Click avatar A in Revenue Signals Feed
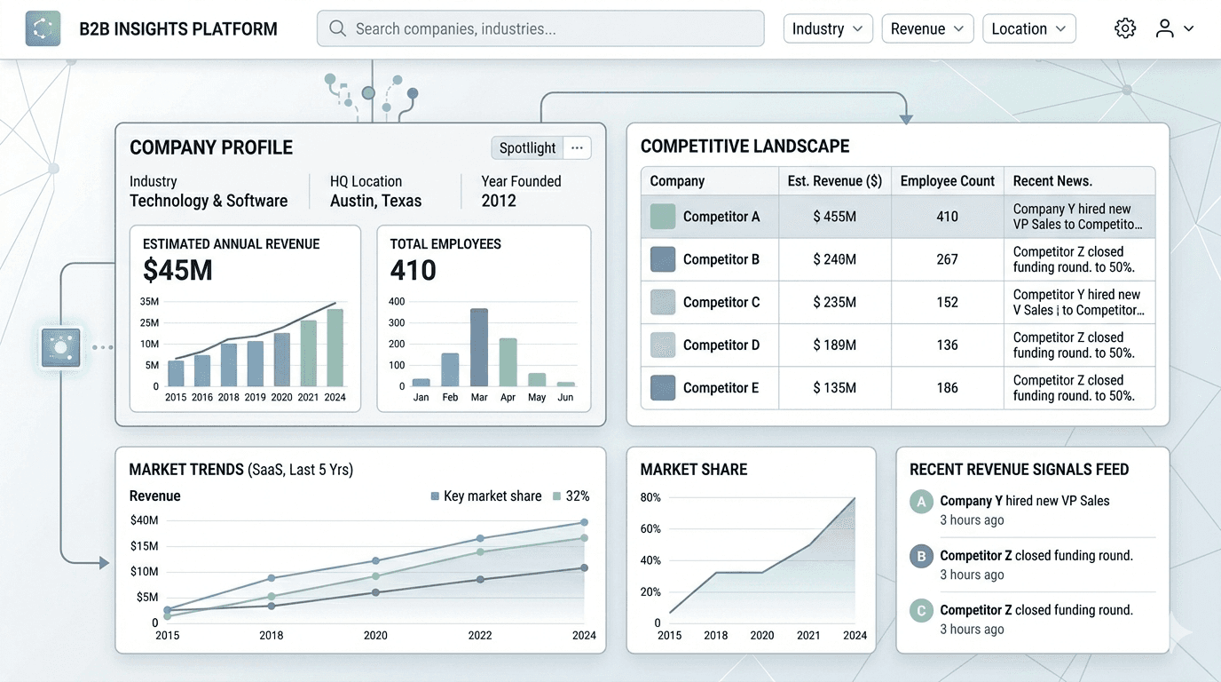 [x=922, y=502]
